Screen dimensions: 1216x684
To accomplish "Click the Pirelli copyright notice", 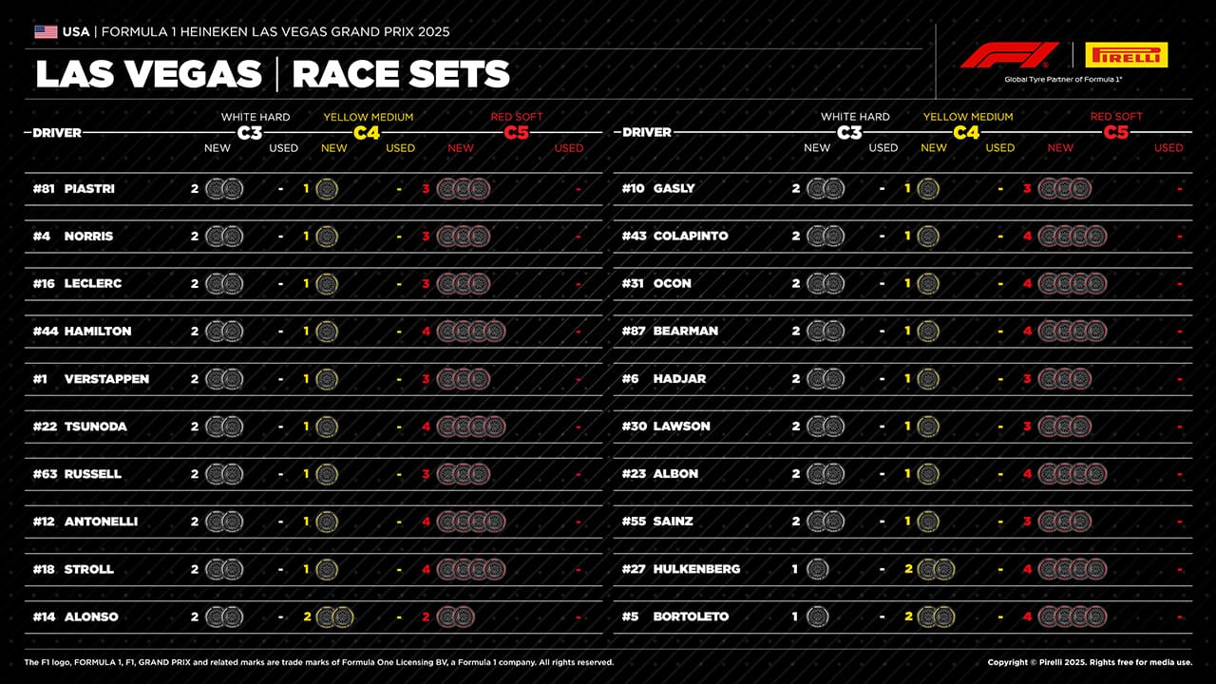I will [x=1090, y=662].
